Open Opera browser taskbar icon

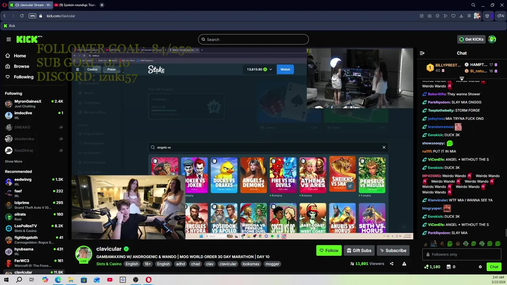[x=149, y=280]
